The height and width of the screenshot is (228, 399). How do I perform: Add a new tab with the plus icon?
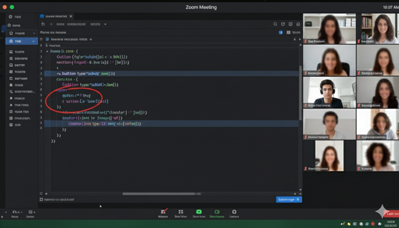91,39
